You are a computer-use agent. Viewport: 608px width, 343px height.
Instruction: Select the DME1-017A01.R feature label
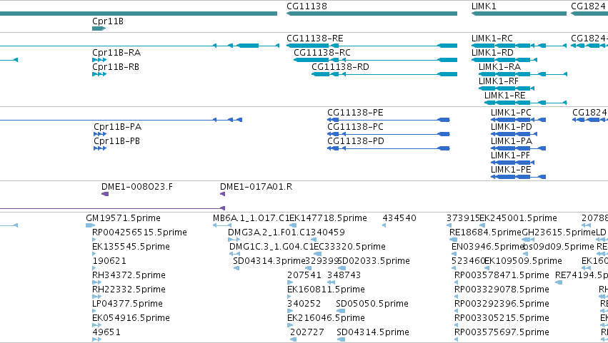[256, 187]
